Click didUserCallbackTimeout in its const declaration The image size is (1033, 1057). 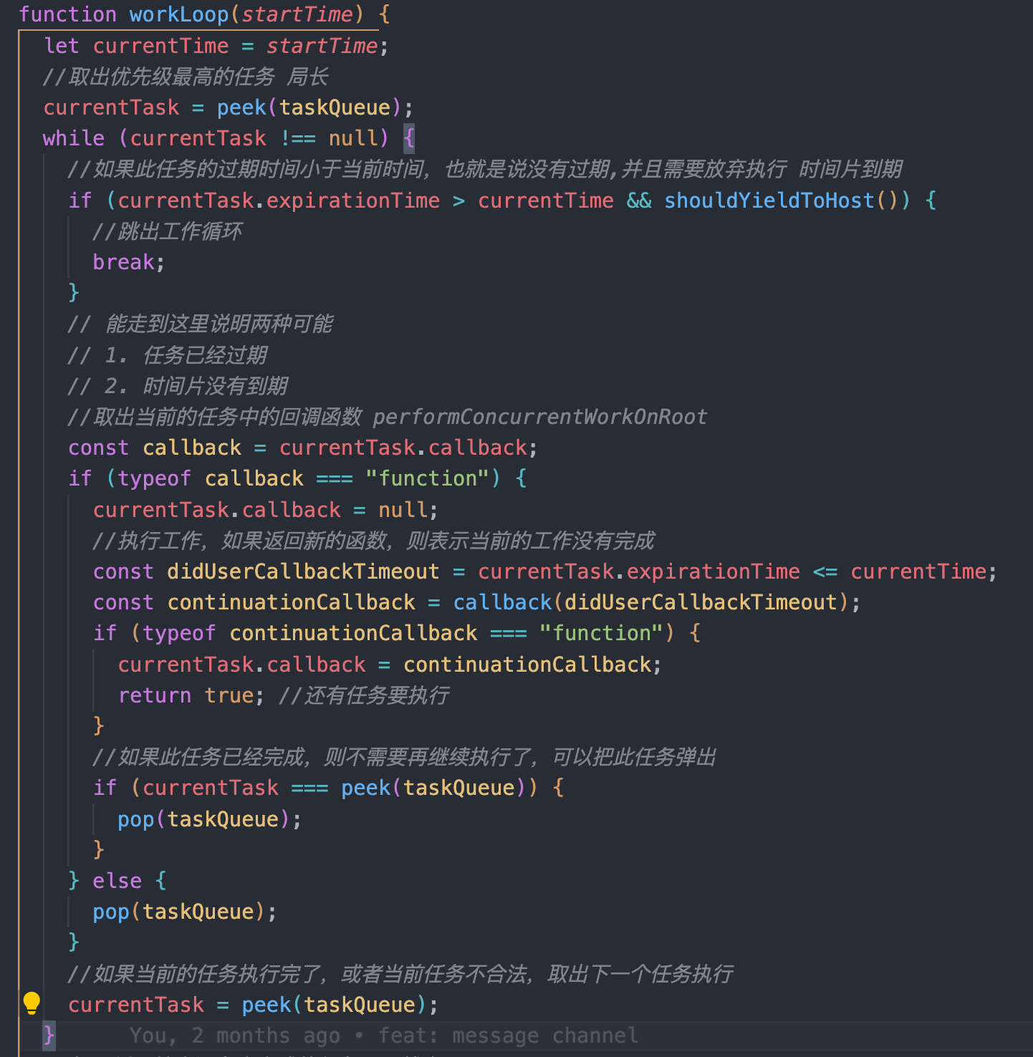click(303, 571)
